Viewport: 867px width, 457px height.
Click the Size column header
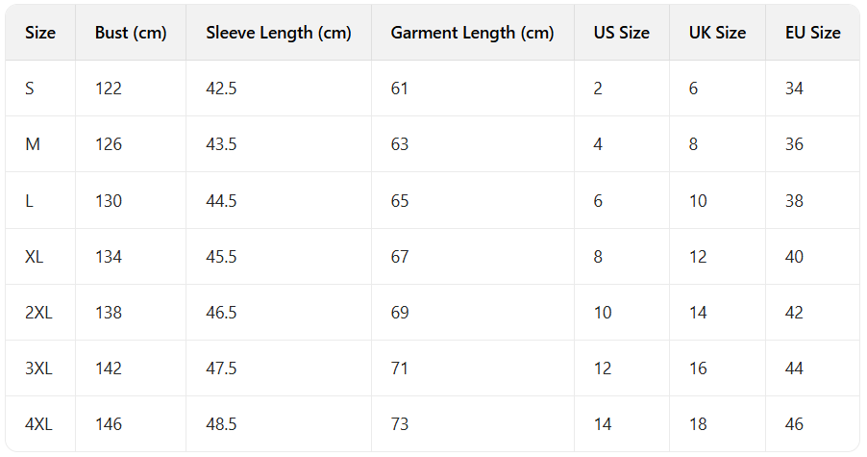coord(40,33)
